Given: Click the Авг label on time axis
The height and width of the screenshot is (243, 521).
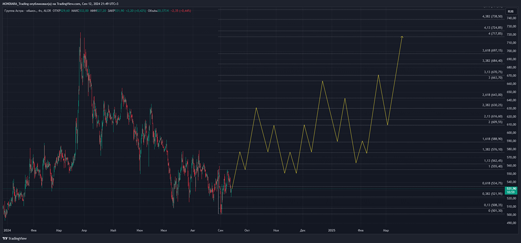Looking at the screenshot, I should (x=192, y=230).
